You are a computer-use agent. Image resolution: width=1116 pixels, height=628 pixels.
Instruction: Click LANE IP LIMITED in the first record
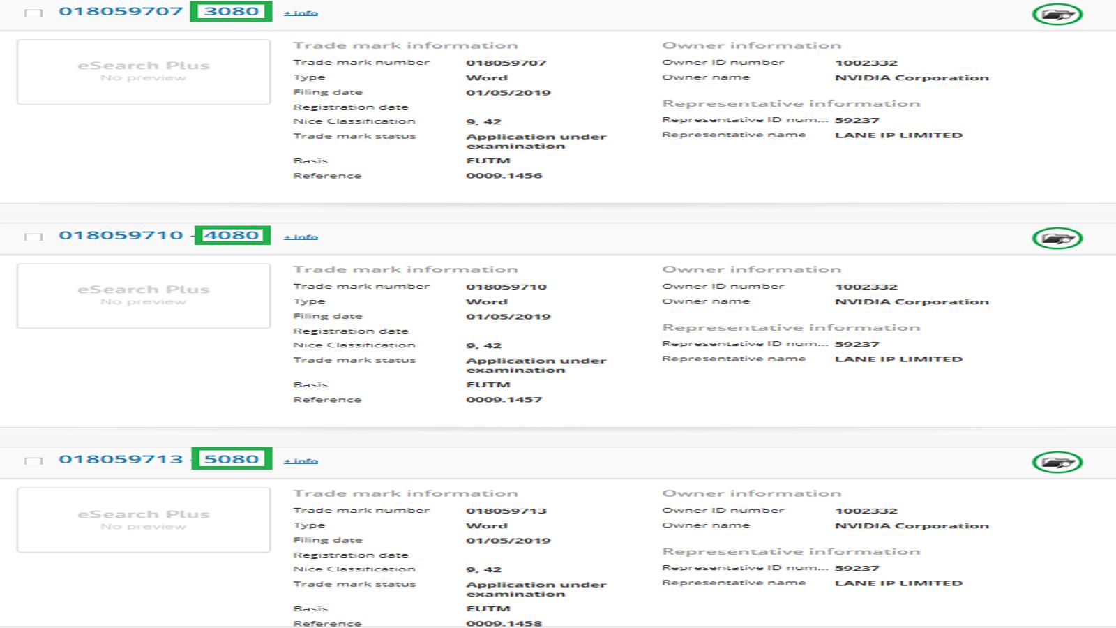[x=898, y=135]
